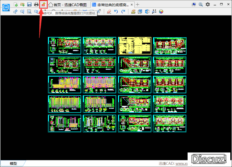Image resolution: width=232 pixels, height=167 pixels.
Task: Click the convert to PDF icon
Action: 43,4
